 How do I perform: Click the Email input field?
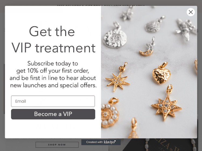point(53,101)
